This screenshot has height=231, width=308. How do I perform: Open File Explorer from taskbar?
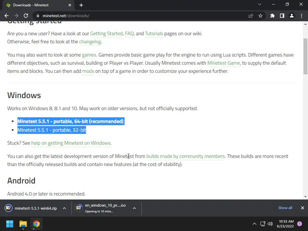pyautogui.click(x=23, y=224)
